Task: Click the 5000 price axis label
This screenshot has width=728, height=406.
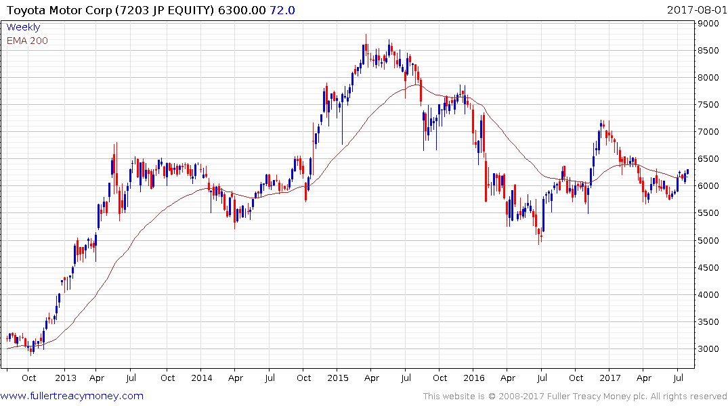Action: 708,240
